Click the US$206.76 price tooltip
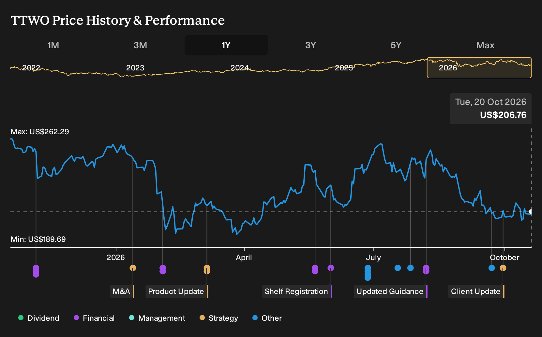This screenshot has height=337, width=542. click(x=491, y=109)
